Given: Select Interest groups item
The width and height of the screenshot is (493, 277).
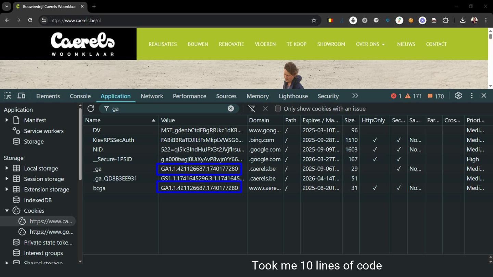Looking at the screenshot, I should 43,253.
